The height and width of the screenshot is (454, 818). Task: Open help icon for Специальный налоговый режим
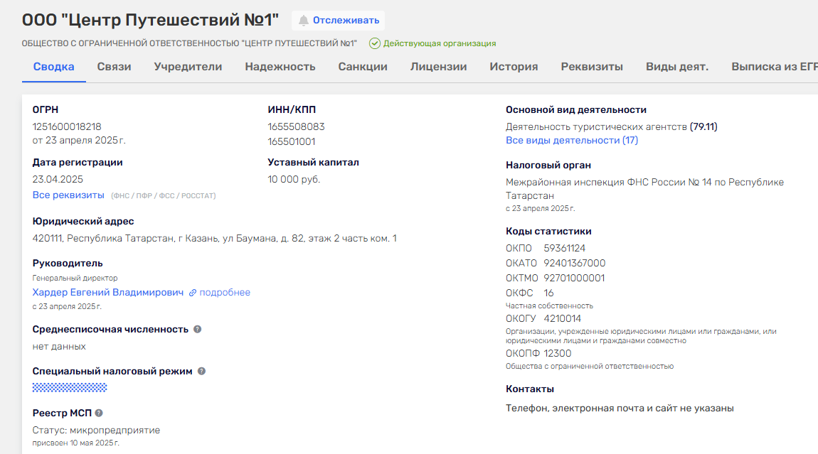201,371
